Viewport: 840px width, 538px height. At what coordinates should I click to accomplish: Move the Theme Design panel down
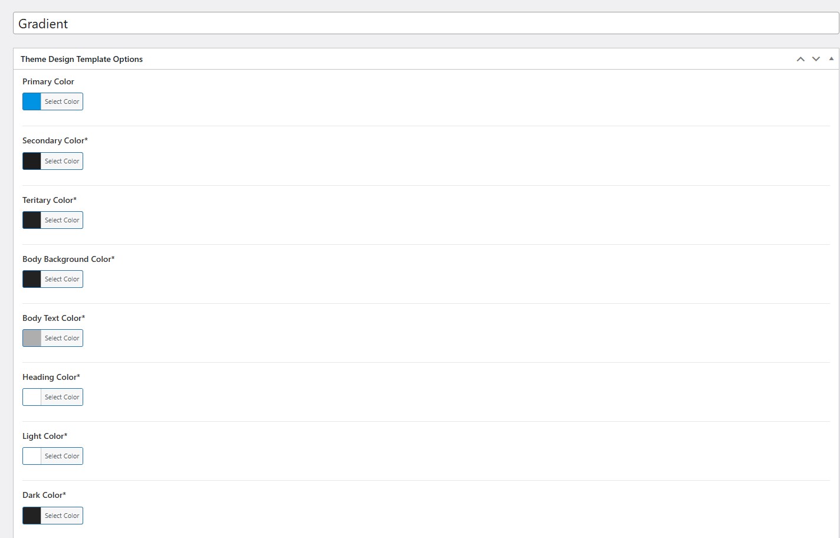click(816, 59)
